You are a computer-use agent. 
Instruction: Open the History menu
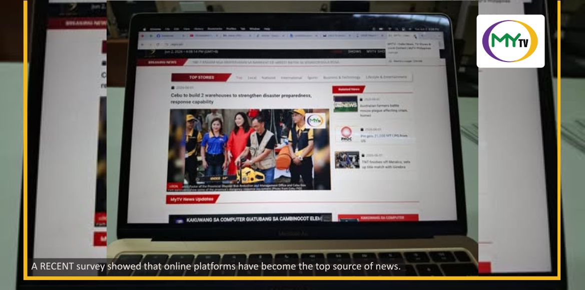199,29
